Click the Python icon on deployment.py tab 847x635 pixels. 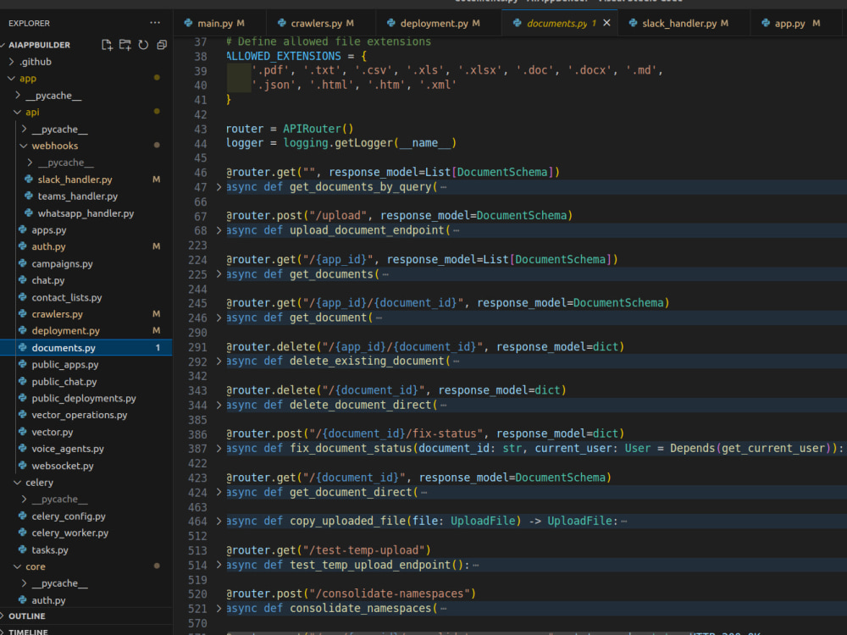(391, 23)
